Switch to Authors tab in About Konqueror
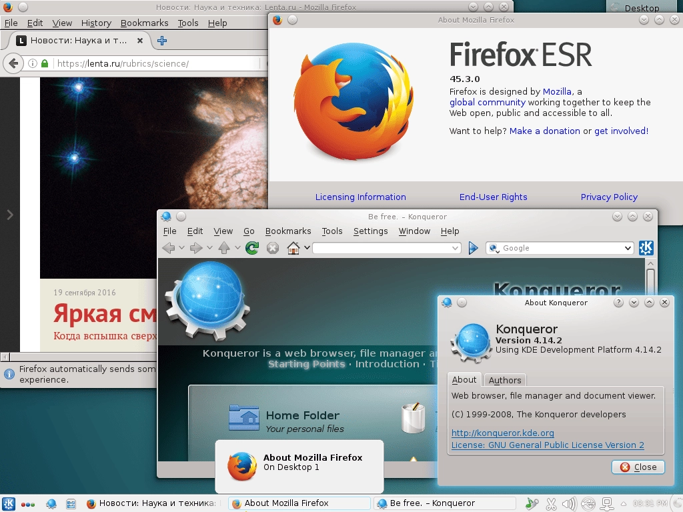The height and width of the screenshot is (512, 683). click(x=505, y=381)
